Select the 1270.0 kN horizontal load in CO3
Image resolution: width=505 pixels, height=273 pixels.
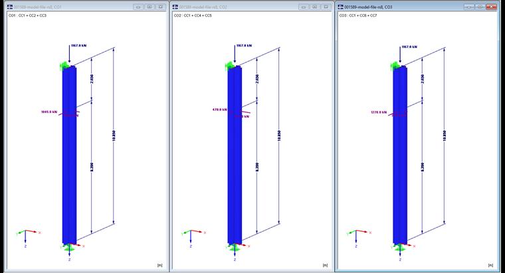[x=379, y=112]
